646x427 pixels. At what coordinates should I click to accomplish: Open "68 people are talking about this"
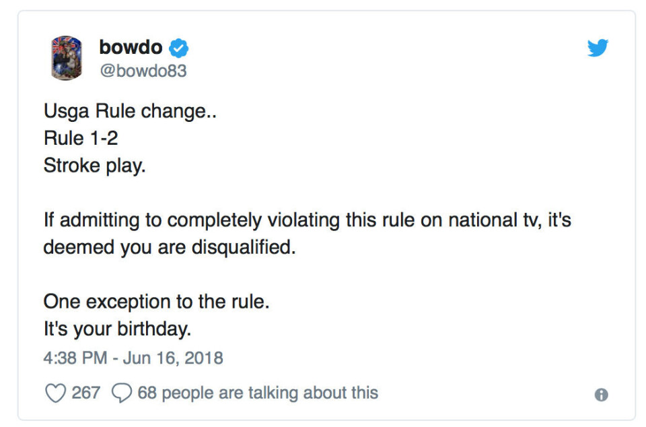point(258,393)
